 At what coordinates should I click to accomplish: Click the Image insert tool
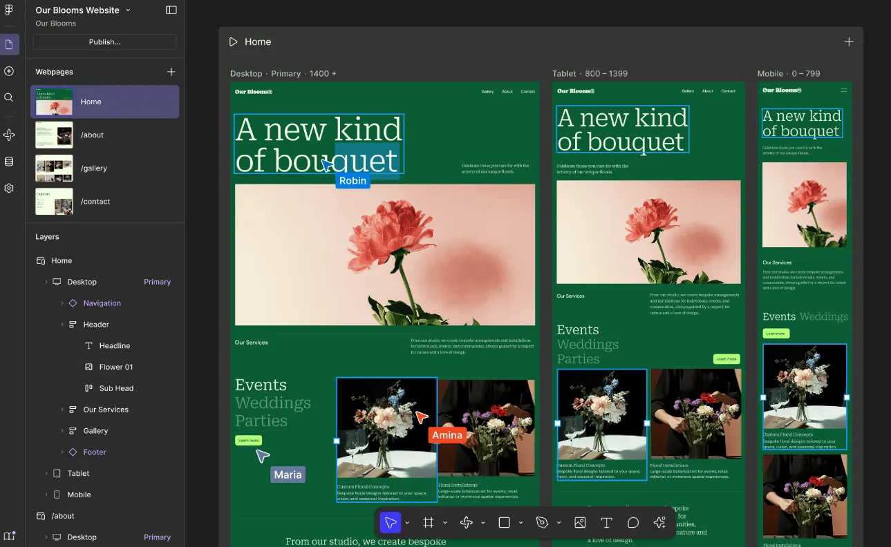[x=580, y=523]
